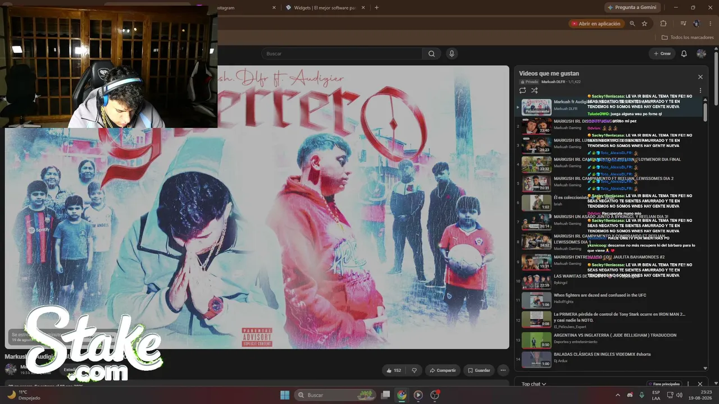
Task: Zoom icon in Chrome address bar
Action: (632, 24)
